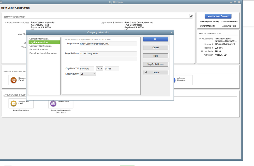Screen dimensions: 254x166
Task: Open the Authorized Users link
Action: pyautogui.click(x=230, y=22)
